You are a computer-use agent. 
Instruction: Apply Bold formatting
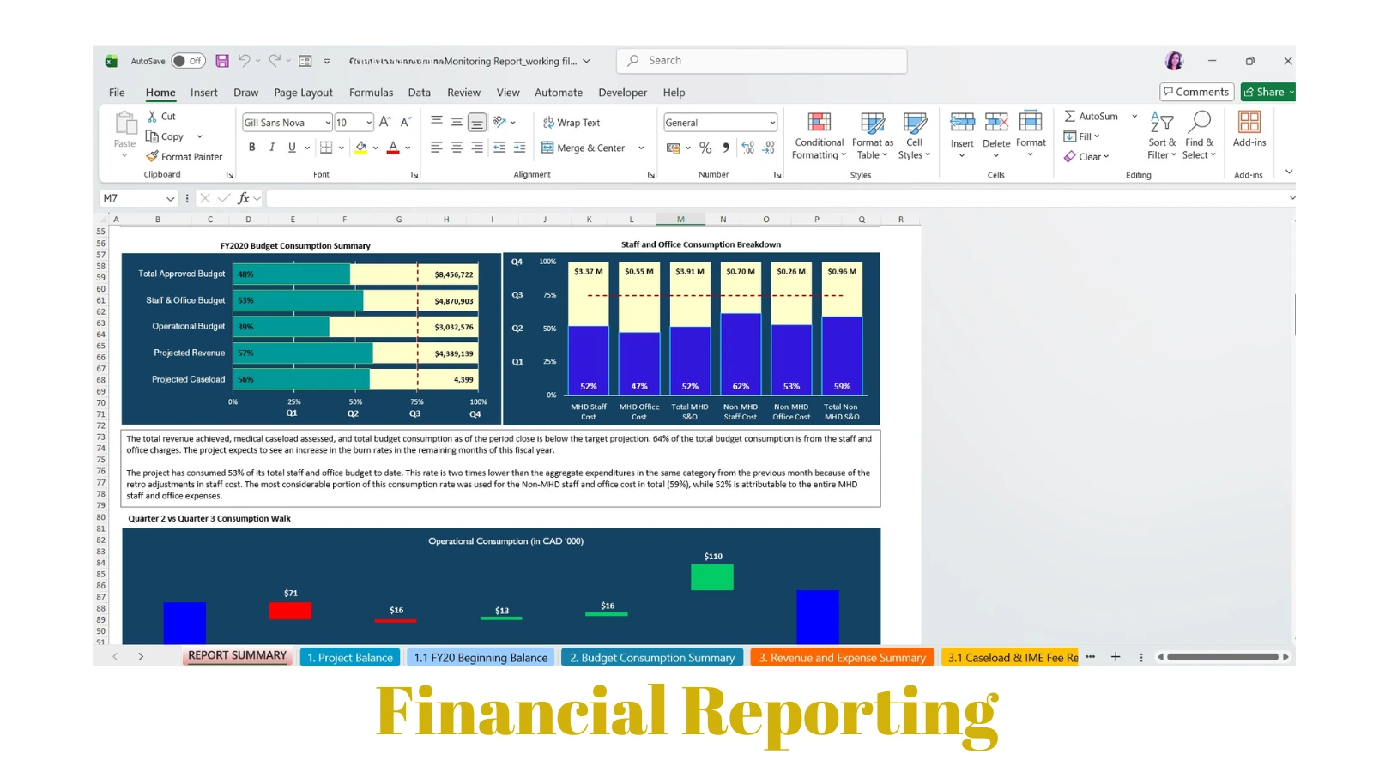pos(252,148)
